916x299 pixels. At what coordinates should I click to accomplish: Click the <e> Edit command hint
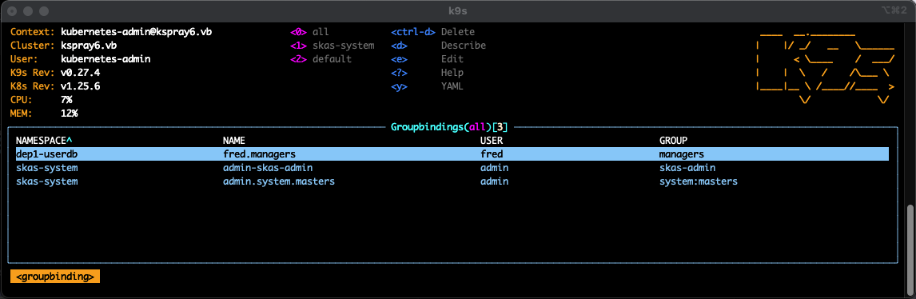click(427, 59)
